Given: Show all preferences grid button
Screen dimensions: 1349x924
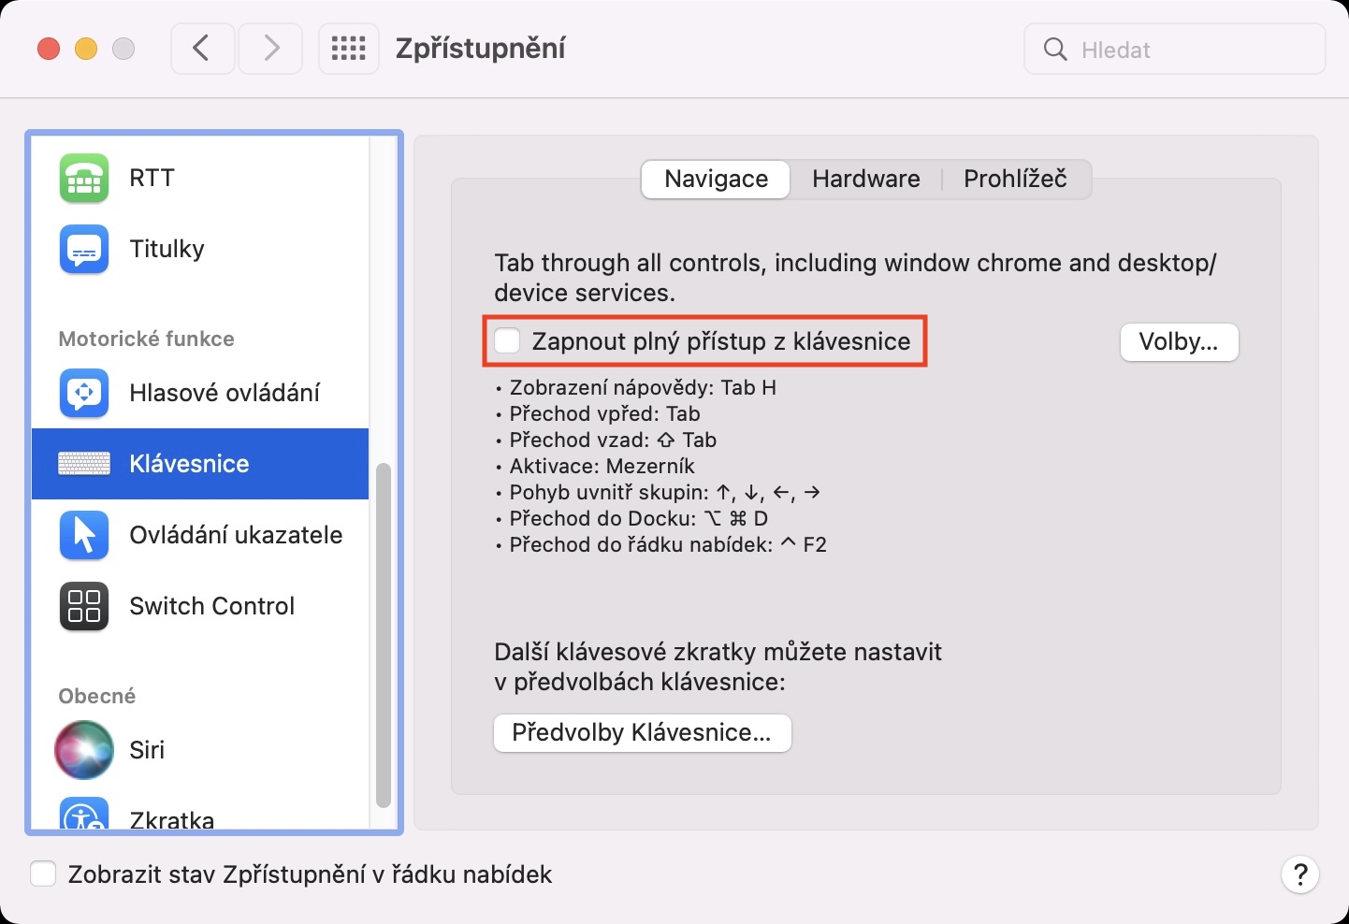Looking at the screenshot, I should coord(349,49).
